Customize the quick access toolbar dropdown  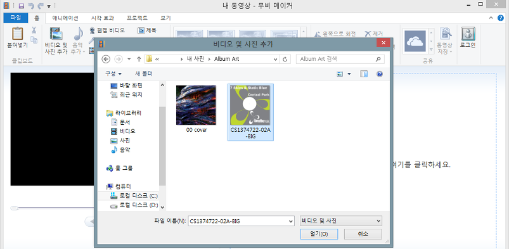tap(49, 6)
